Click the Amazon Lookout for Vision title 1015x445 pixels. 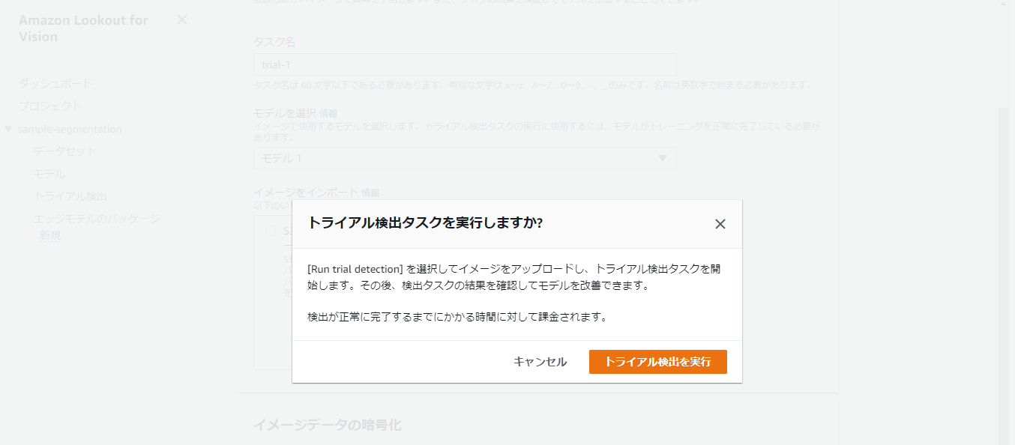(x=83, y=28)
